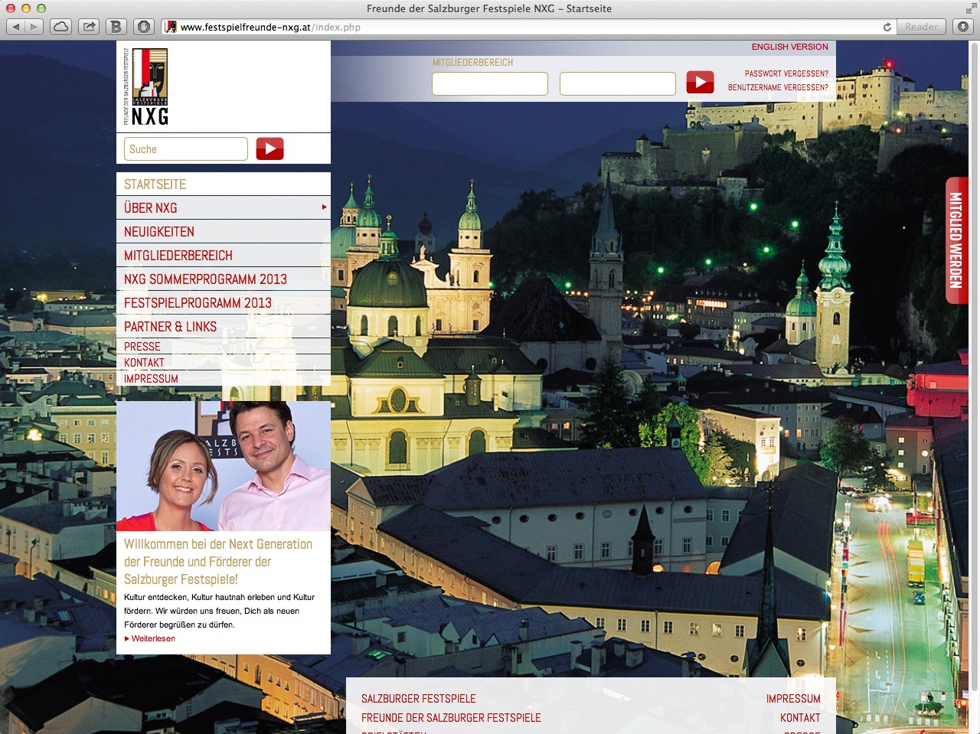Toggle fullscreen with the corner arrows icon
Screen dimensions: 980x734
[971, 8]
